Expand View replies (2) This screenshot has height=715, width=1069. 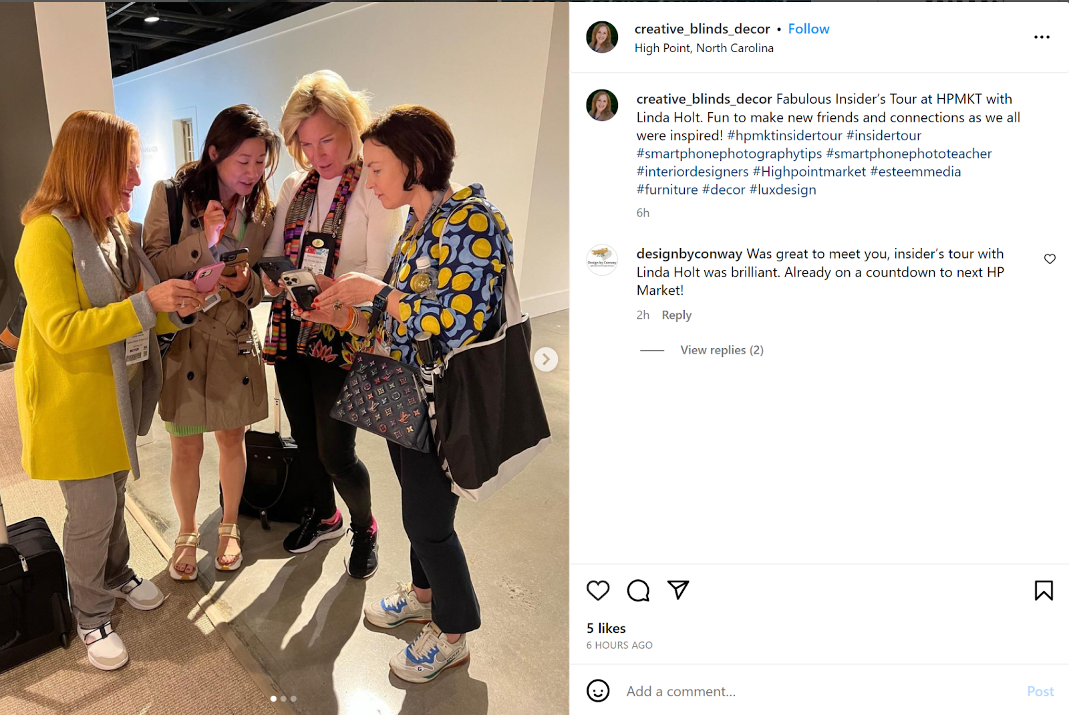(722, 350)
